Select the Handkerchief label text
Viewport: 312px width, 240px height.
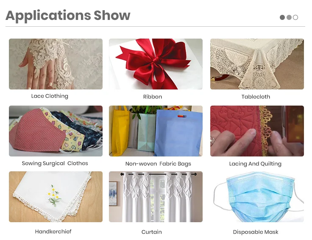click(x=53, y=232)
